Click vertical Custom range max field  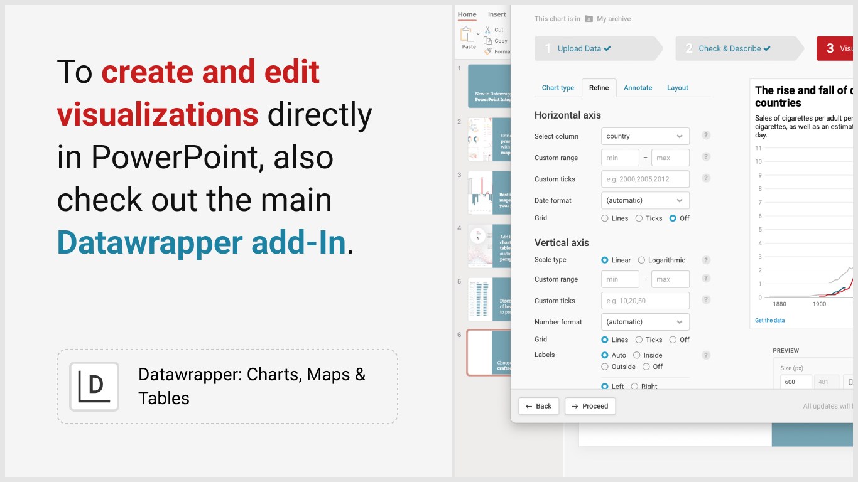(670, 279)
